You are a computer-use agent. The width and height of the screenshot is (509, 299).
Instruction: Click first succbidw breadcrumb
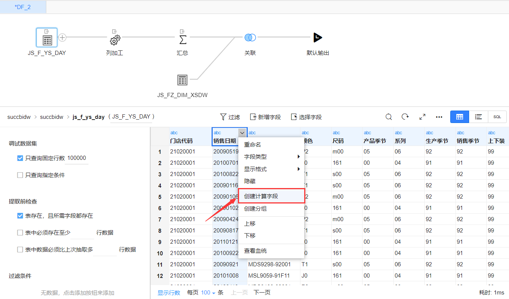19,117
